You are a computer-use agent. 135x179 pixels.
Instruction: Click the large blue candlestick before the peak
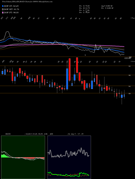(67, 79)
